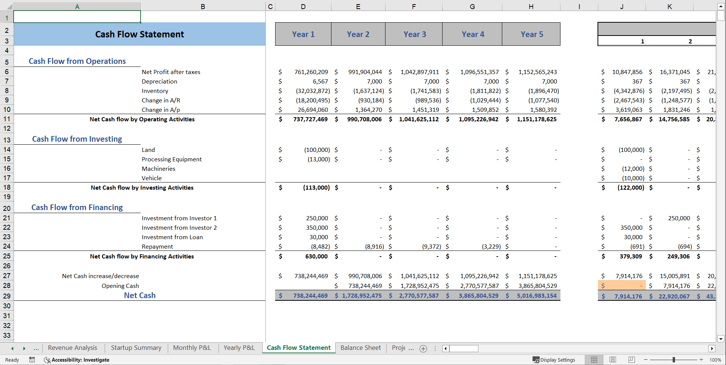Adjust the zoom slider handle
Image resolution: width=726 pixels, height=365 pixels.
pos(673,360)
